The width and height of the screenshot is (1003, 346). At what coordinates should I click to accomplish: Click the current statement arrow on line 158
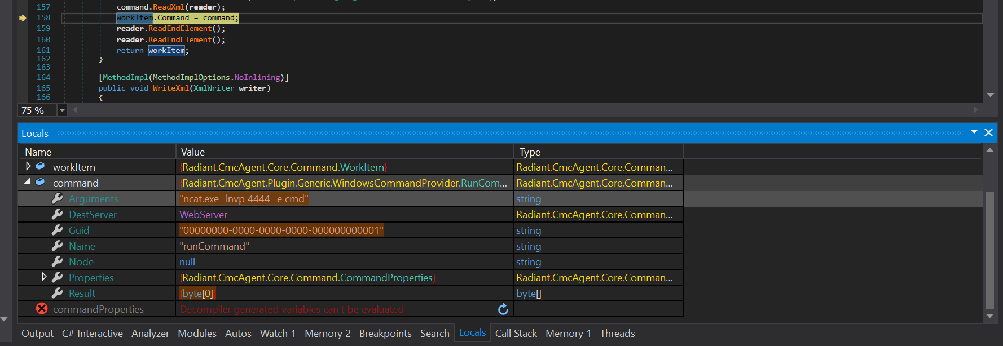pyautogui.click(x=23, y=18)
